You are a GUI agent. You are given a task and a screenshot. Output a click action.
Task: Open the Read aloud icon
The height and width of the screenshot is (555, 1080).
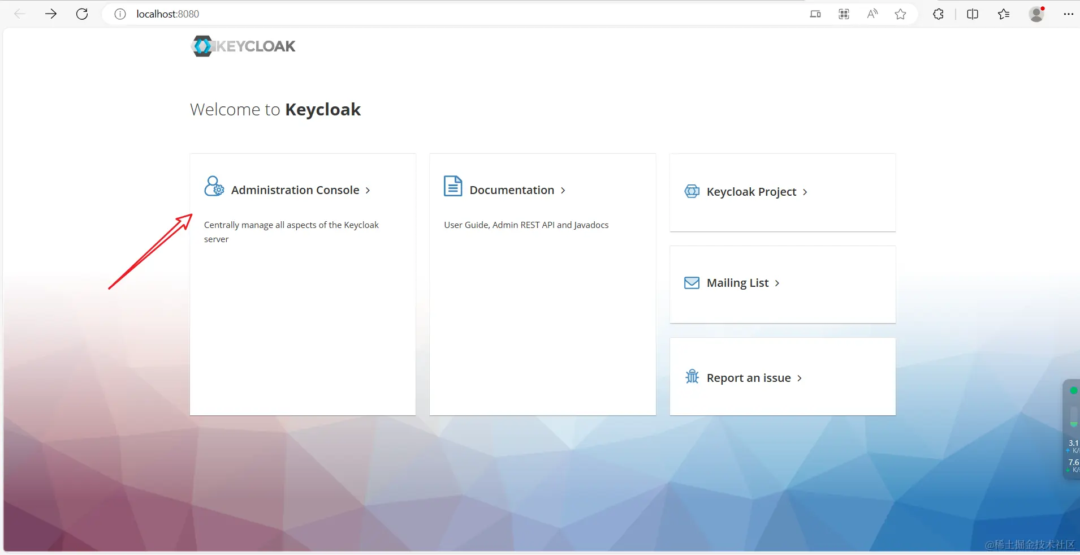pos(872,14)
